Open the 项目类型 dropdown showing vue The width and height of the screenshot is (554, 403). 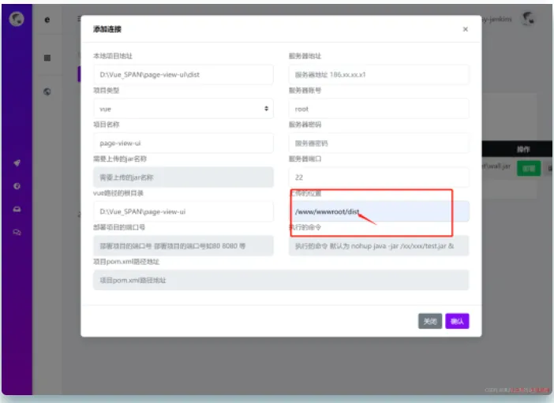183,109
